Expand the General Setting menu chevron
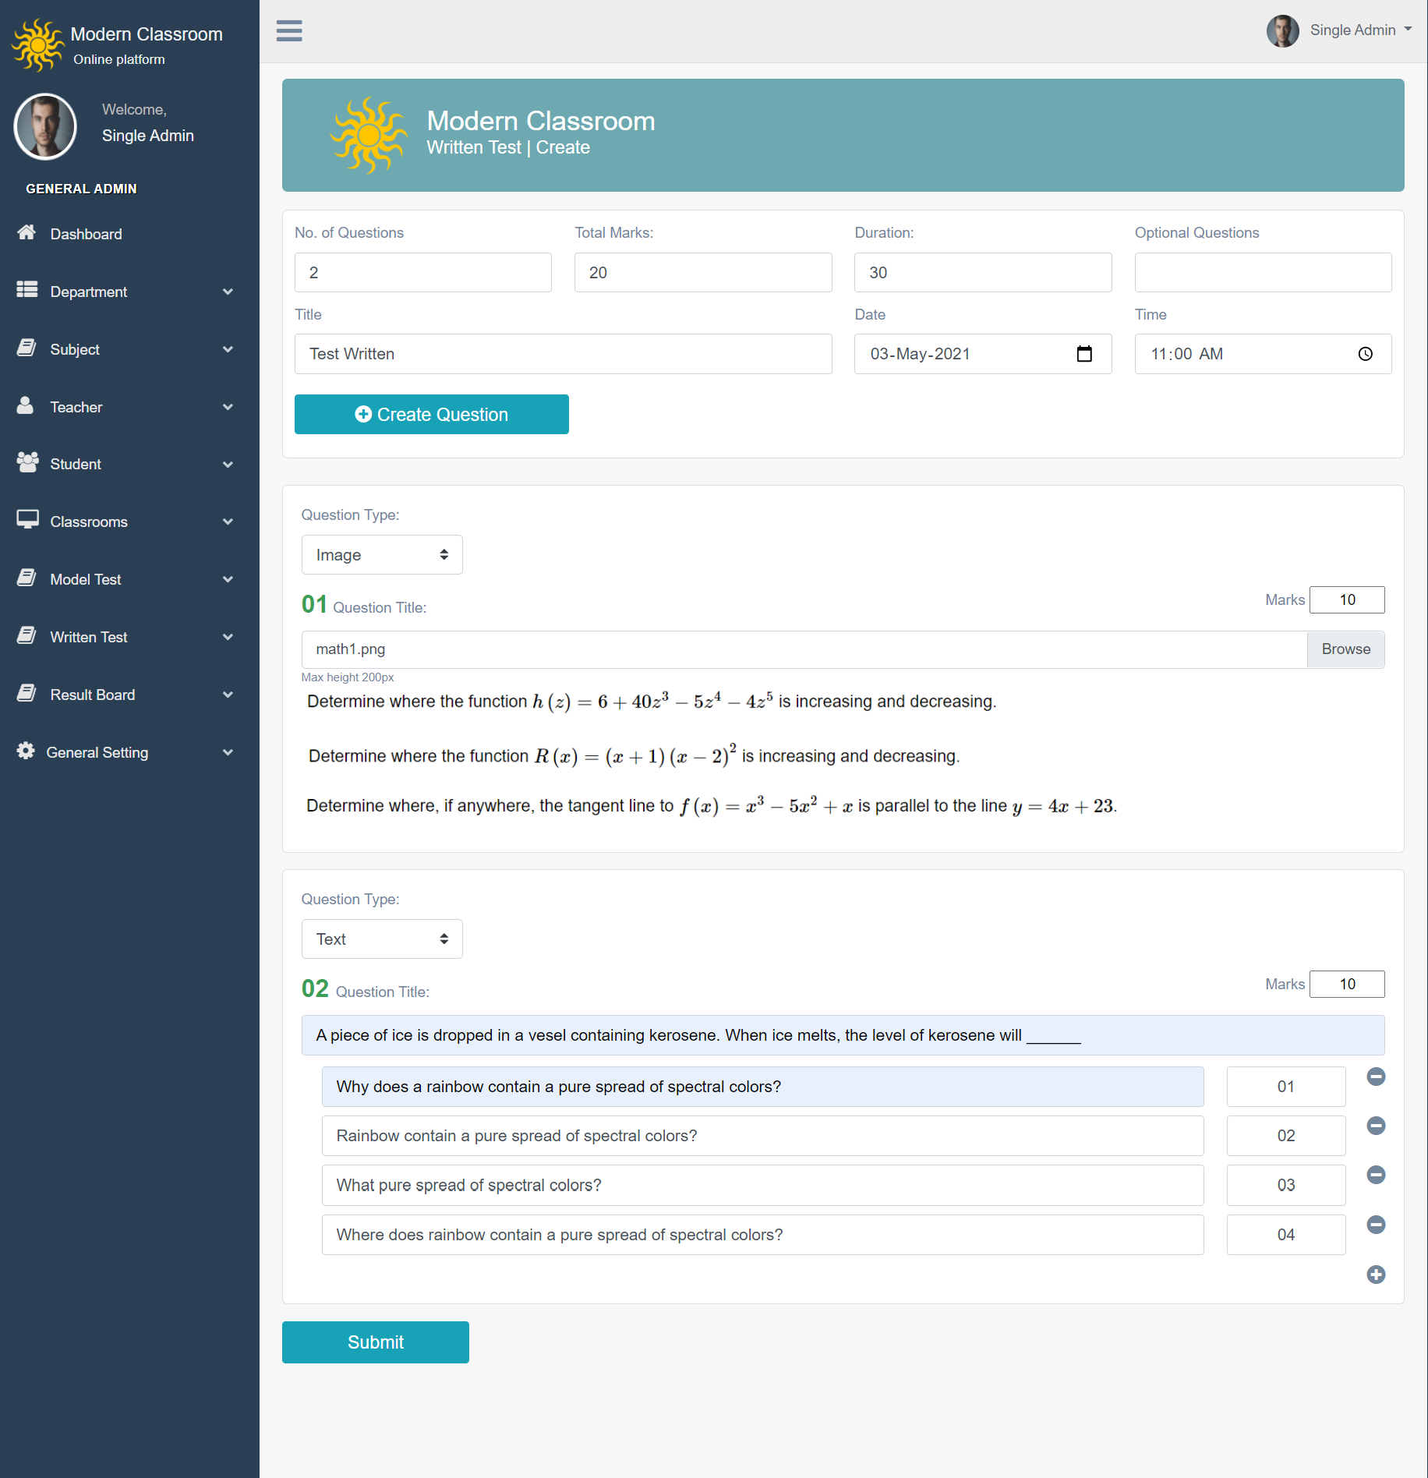1428x1478 pixels. coord(228,752)
